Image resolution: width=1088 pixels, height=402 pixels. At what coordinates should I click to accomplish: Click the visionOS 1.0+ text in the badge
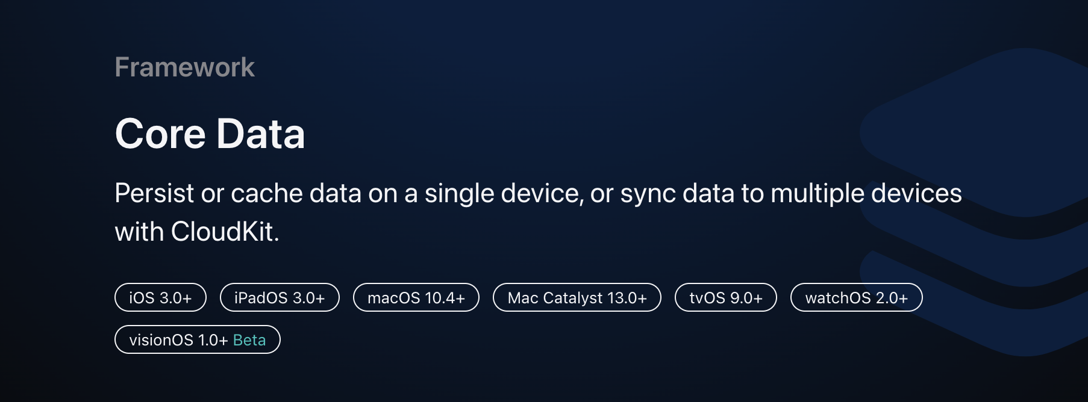(178, 340)
